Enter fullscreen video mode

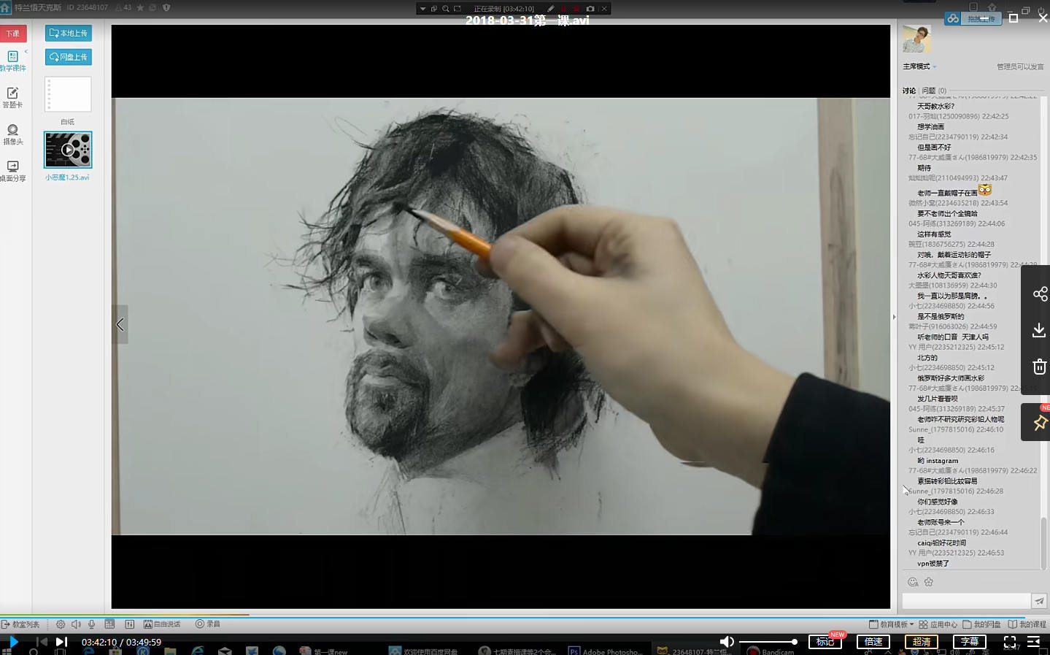pyautogui.click(x=1010, y=642)
